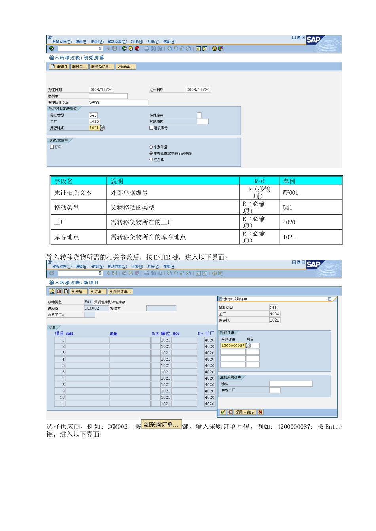Screen dimensions: 376x531
Task: Click 移动原因 input field
Action: pyautogui.click(x=203, y=122)
